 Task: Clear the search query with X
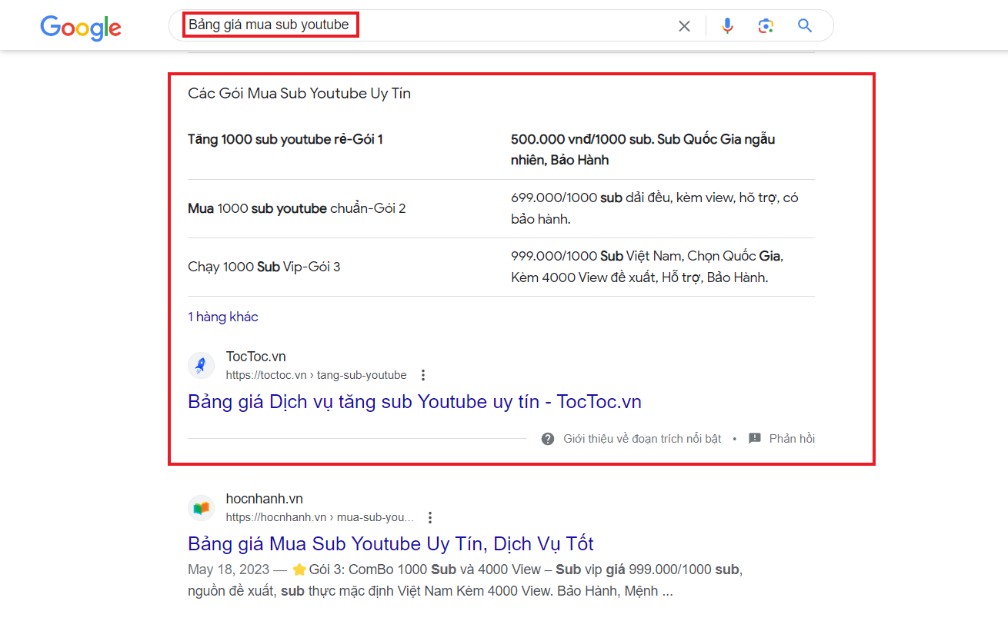pos(684,26)
